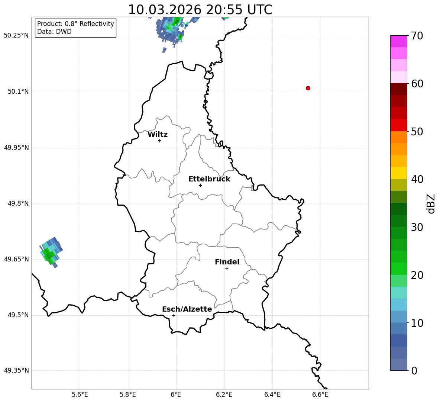Click the Esch/Alzette city label
This screenshot has width=440, height=402.
coord(187,309)
